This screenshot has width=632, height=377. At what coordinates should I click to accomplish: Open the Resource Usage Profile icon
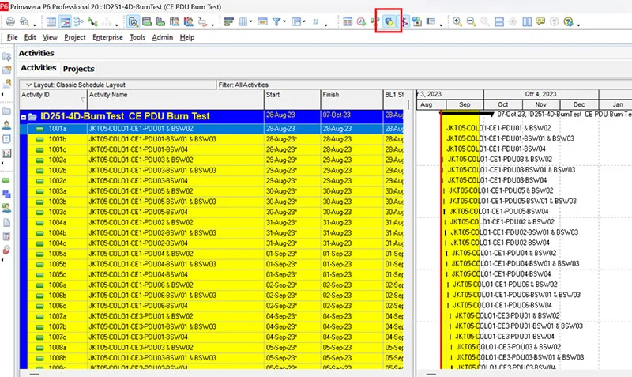[x=188, y=22]
